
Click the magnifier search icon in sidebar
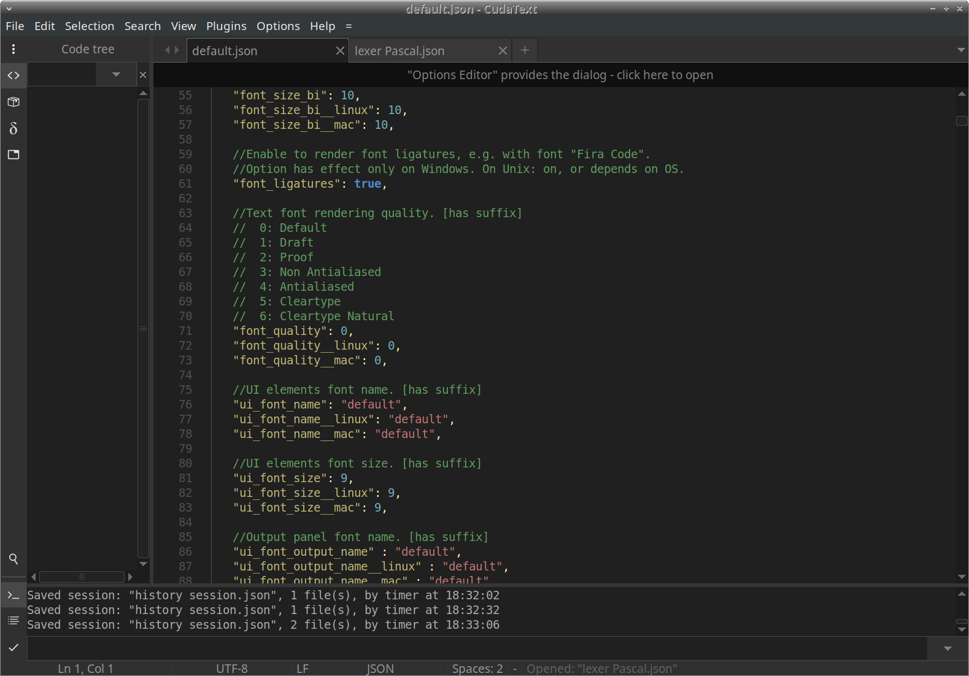click(14, 559)
